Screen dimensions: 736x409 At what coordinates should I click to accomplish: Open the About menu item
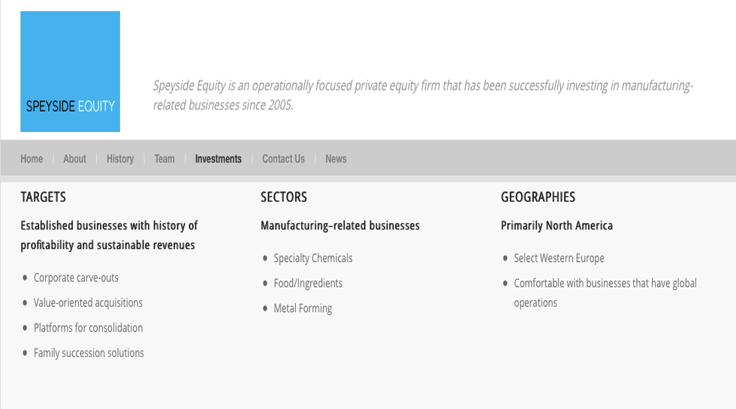(74, 159)
